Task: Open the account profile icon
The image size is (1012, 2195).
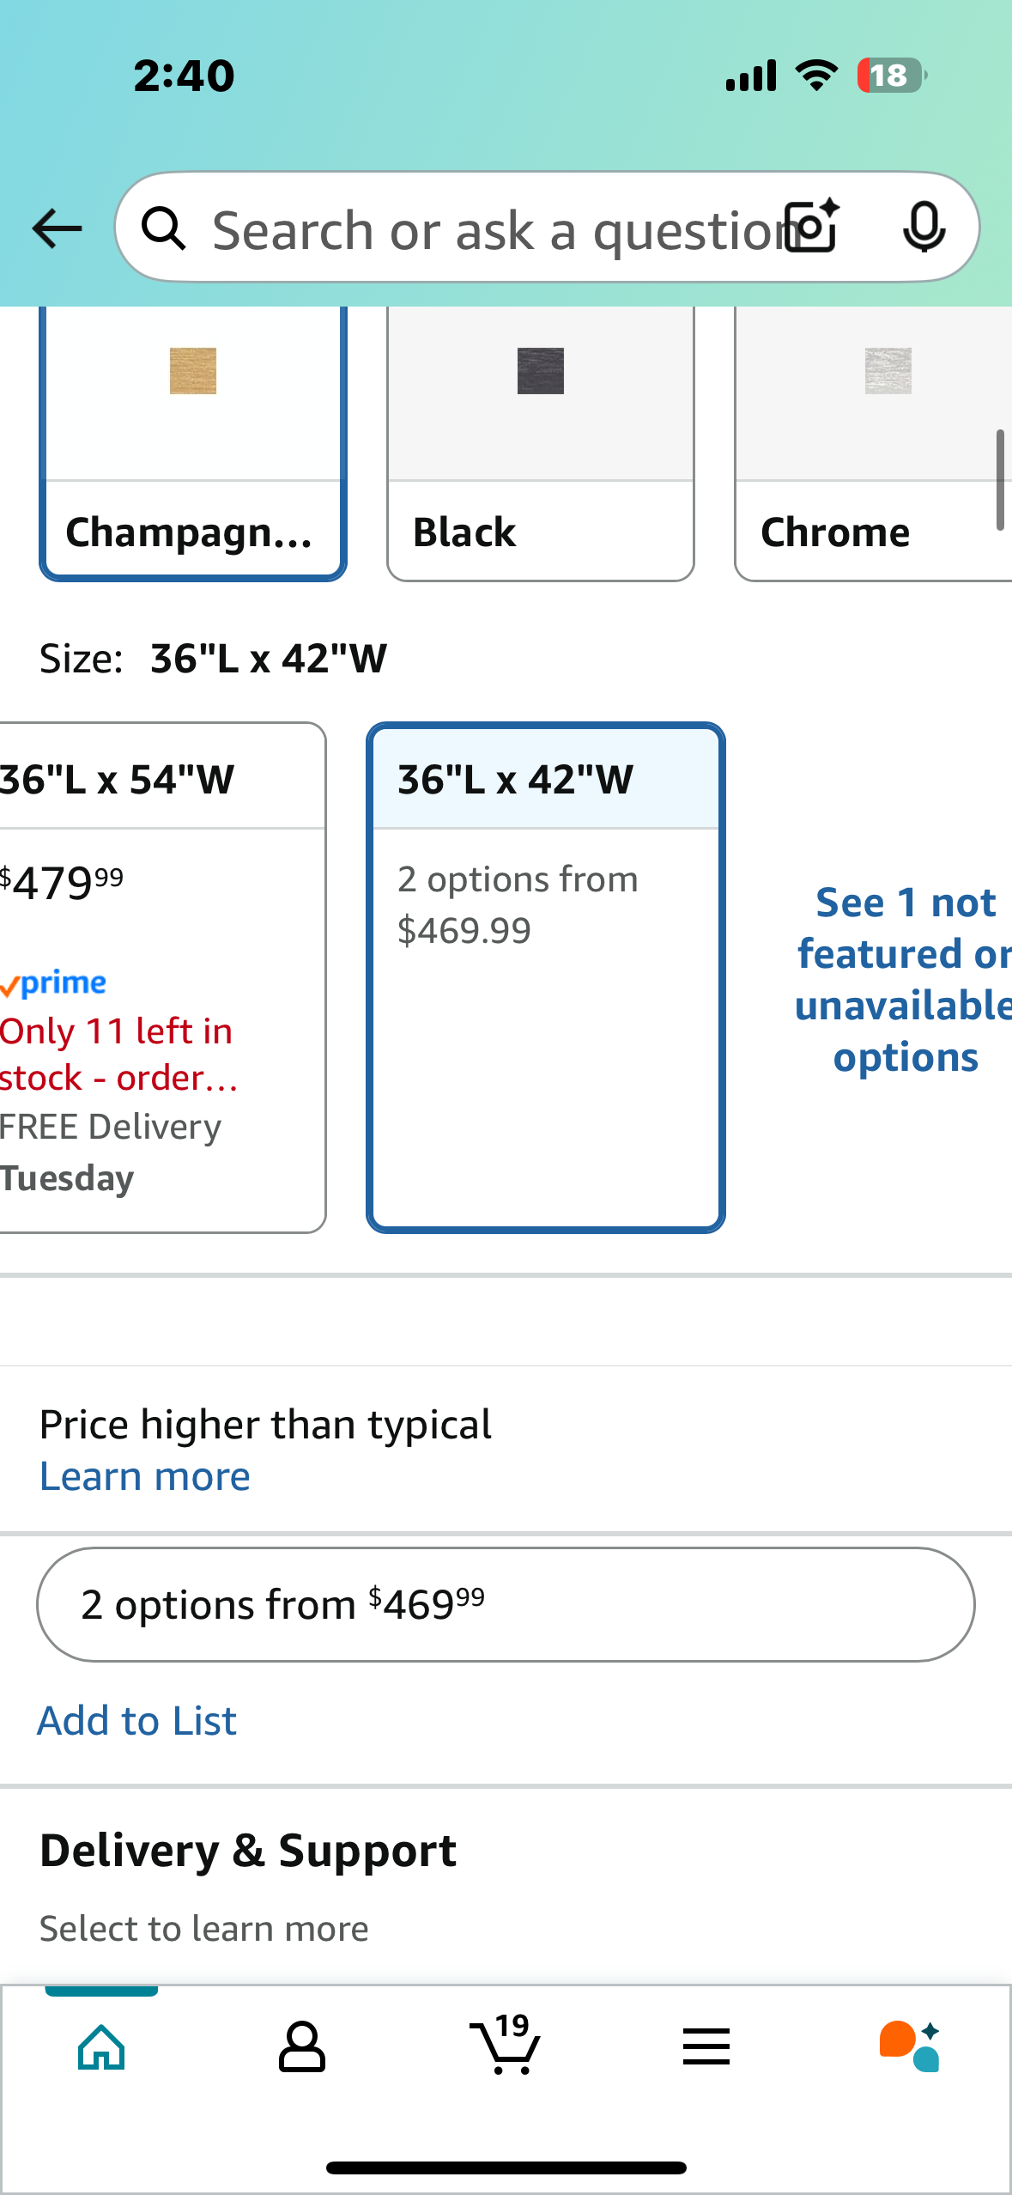Action: click(x=302, y=2047)
